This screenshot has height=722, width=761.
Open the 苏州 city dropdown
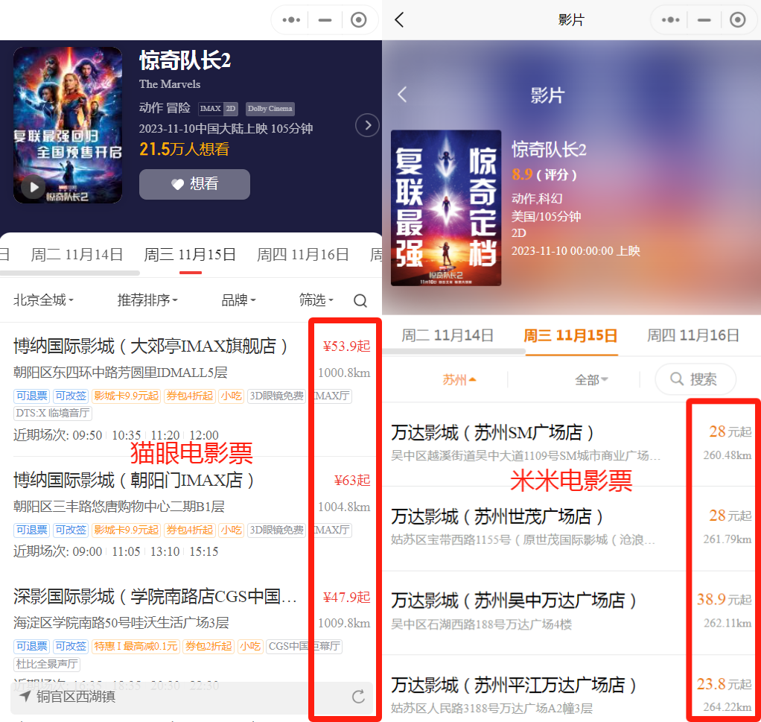pyautogui.click(x=459, y=380)
